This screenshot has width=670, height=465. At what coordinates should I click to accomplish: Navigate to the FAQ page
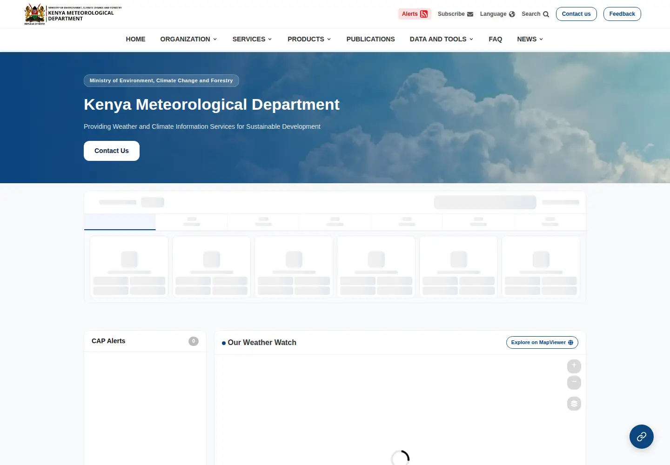495,39
